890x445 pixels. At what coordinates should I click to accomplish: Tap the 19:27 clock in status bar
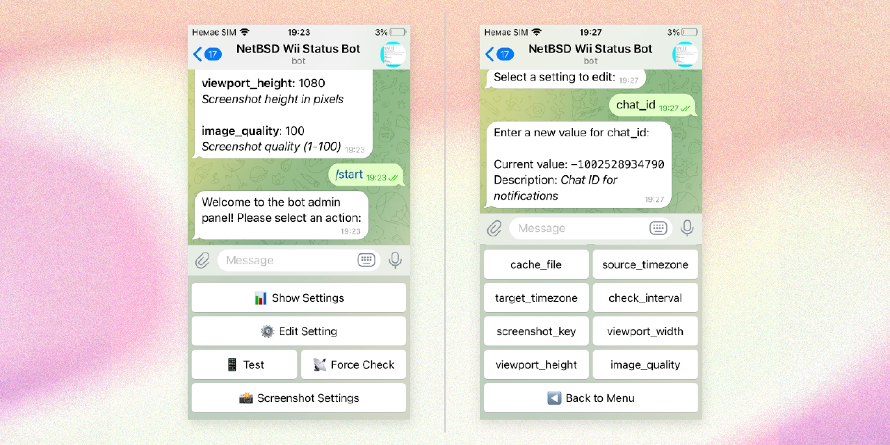pyautogui.click(x=591, y=32)
